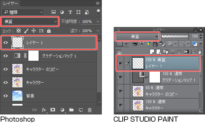This screenshot has width=205, height=123.
Task: Expand the 不透明度 opacity dropdown arrow
Action: pos(98,22)
